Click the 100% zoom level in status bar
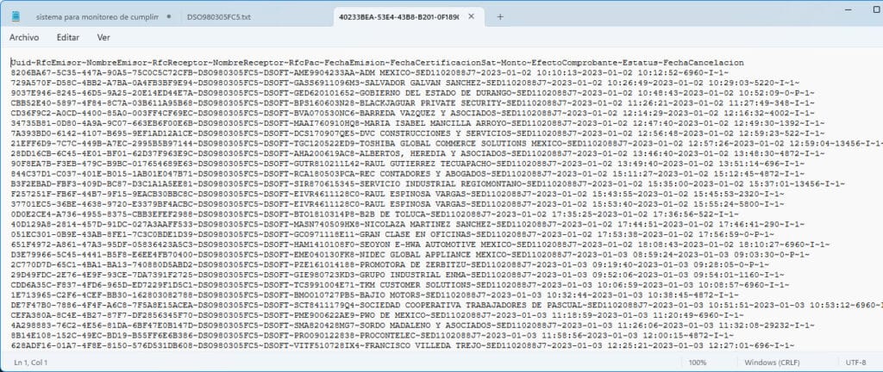 [x=697, y=363]
